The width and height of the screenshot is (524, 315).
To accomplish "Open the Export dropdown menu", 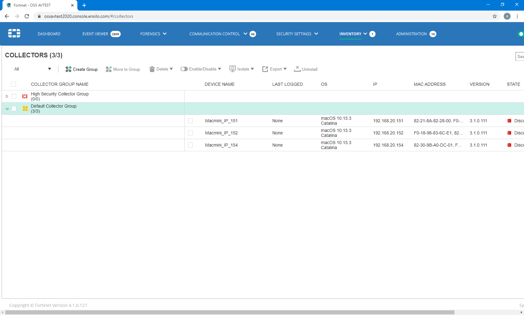I will [274, 69].
